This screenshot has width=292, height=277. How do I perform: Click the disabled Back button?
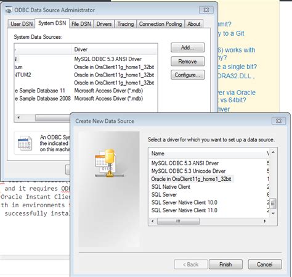(190, 264)
